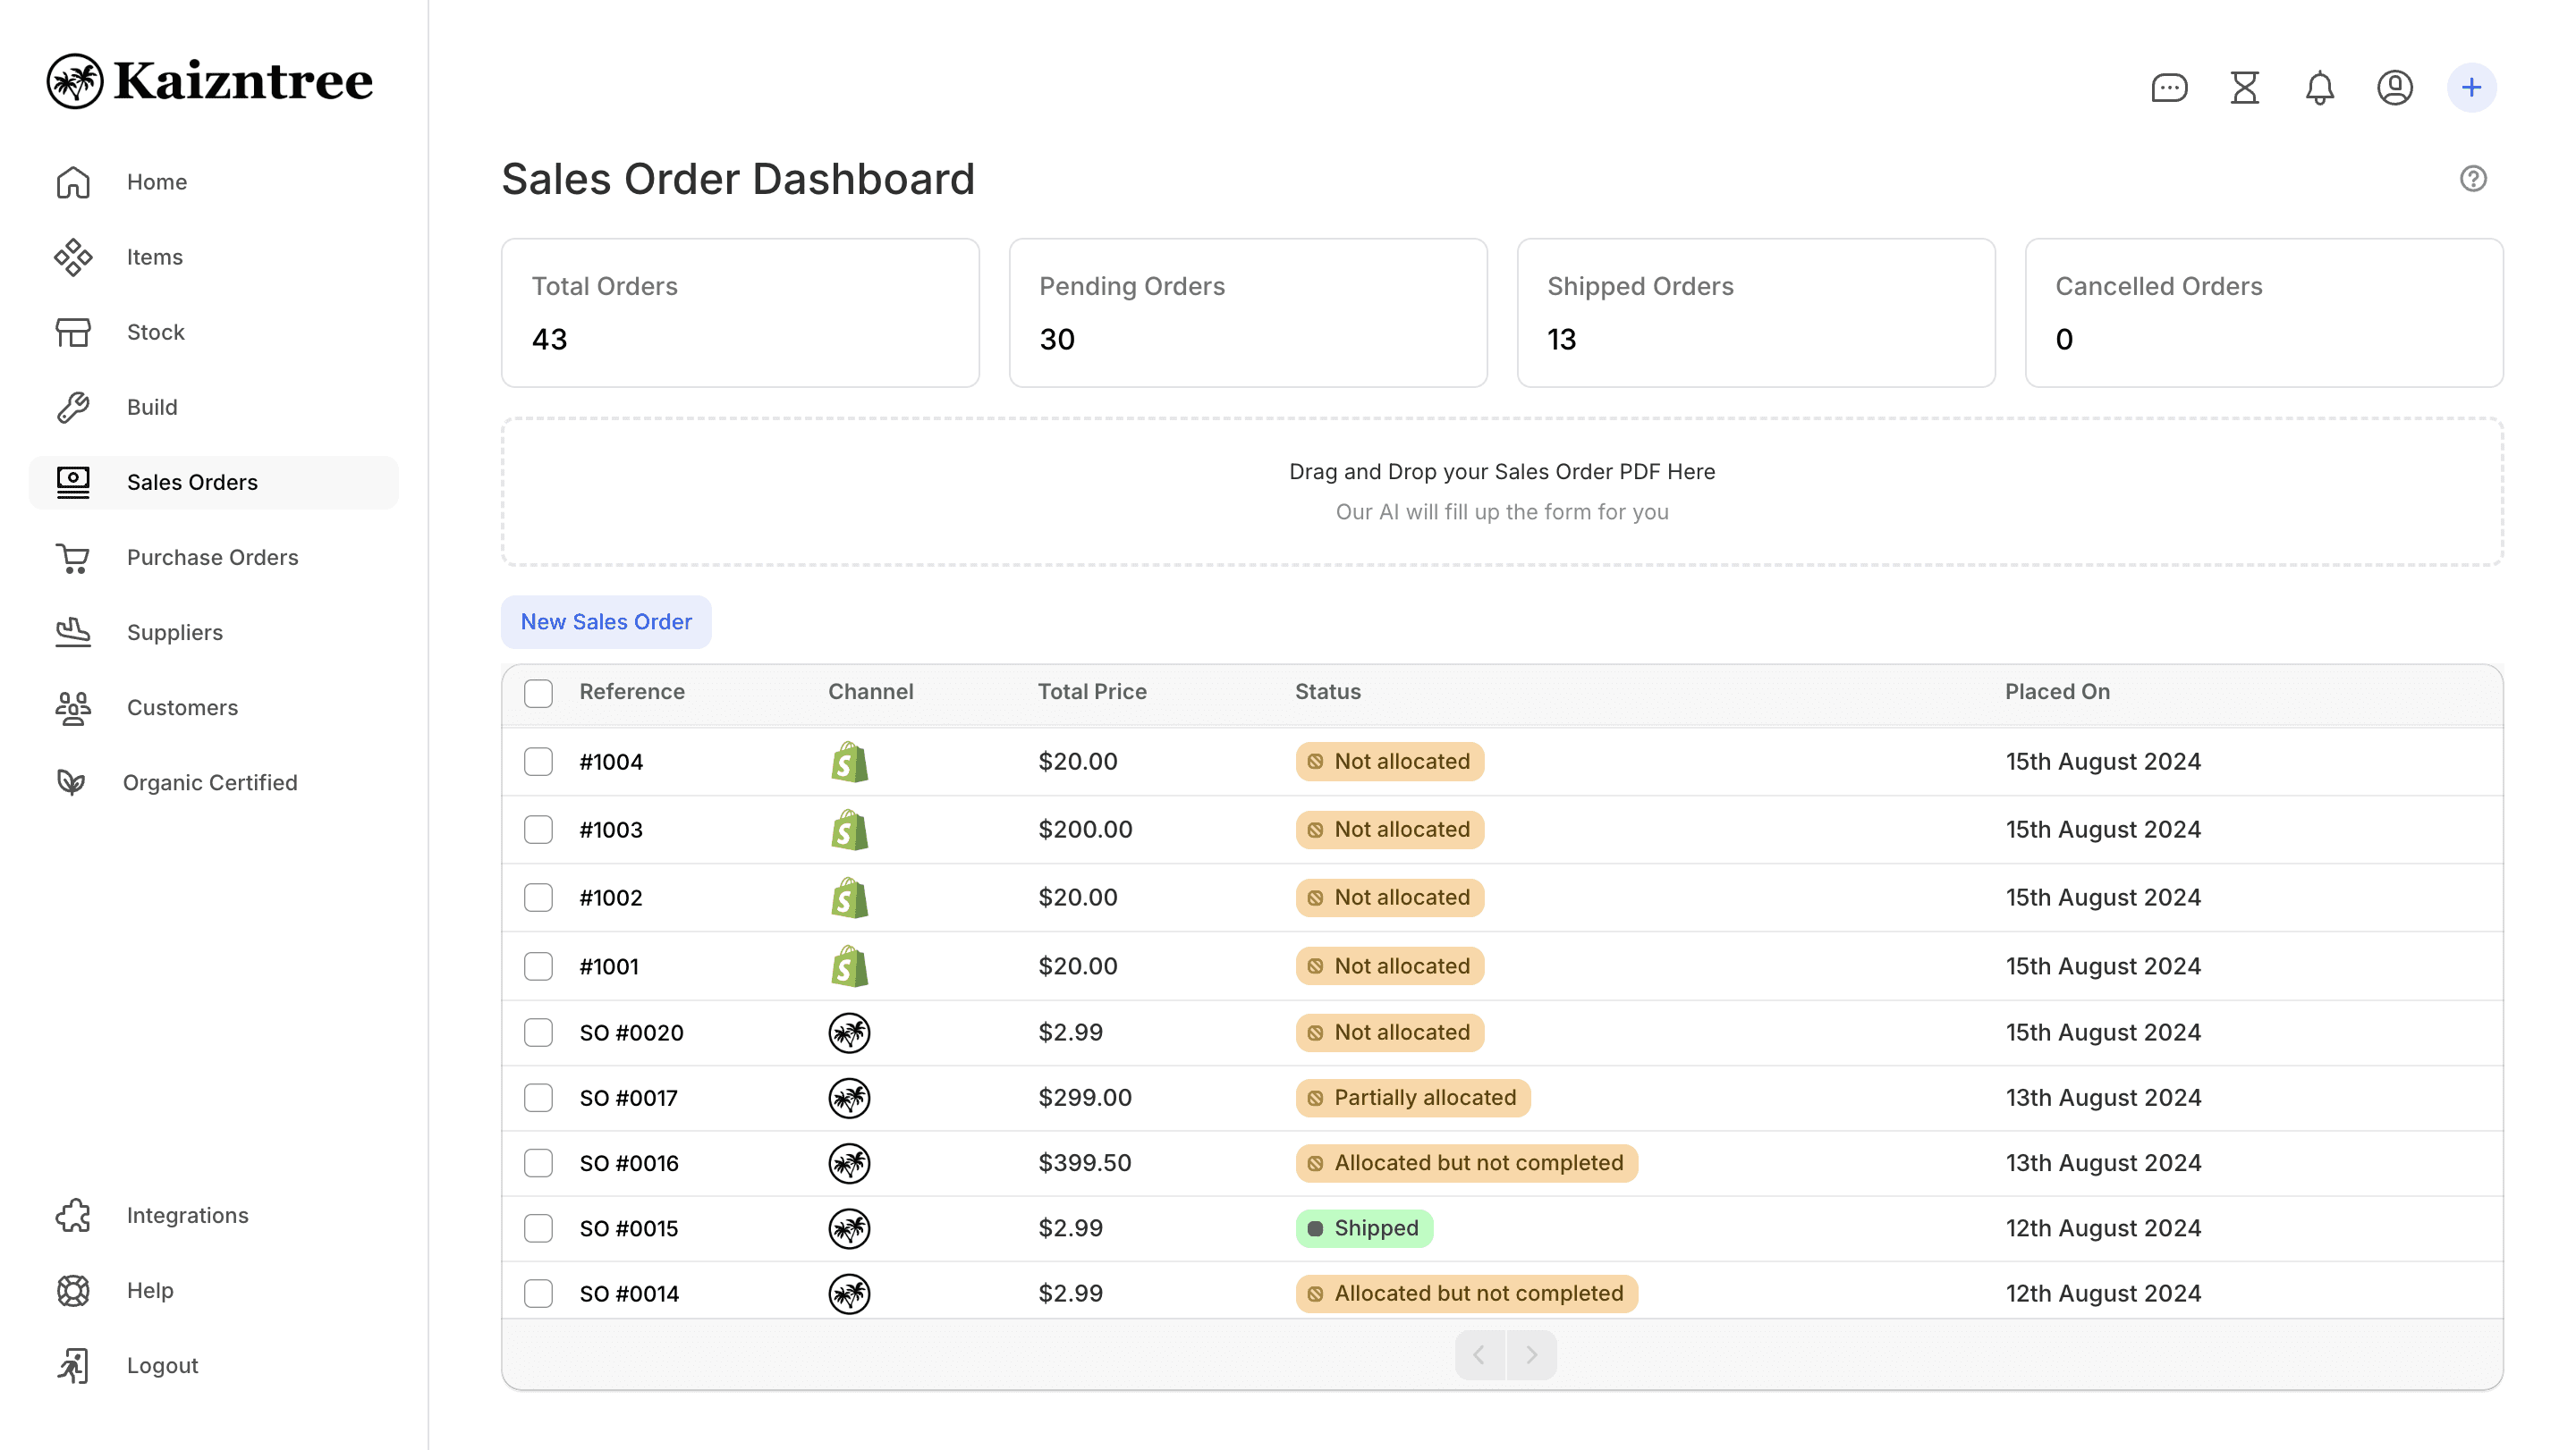2576x1450 pixels.
Task: Open the notifications bell
Action: pos(2319,88)
